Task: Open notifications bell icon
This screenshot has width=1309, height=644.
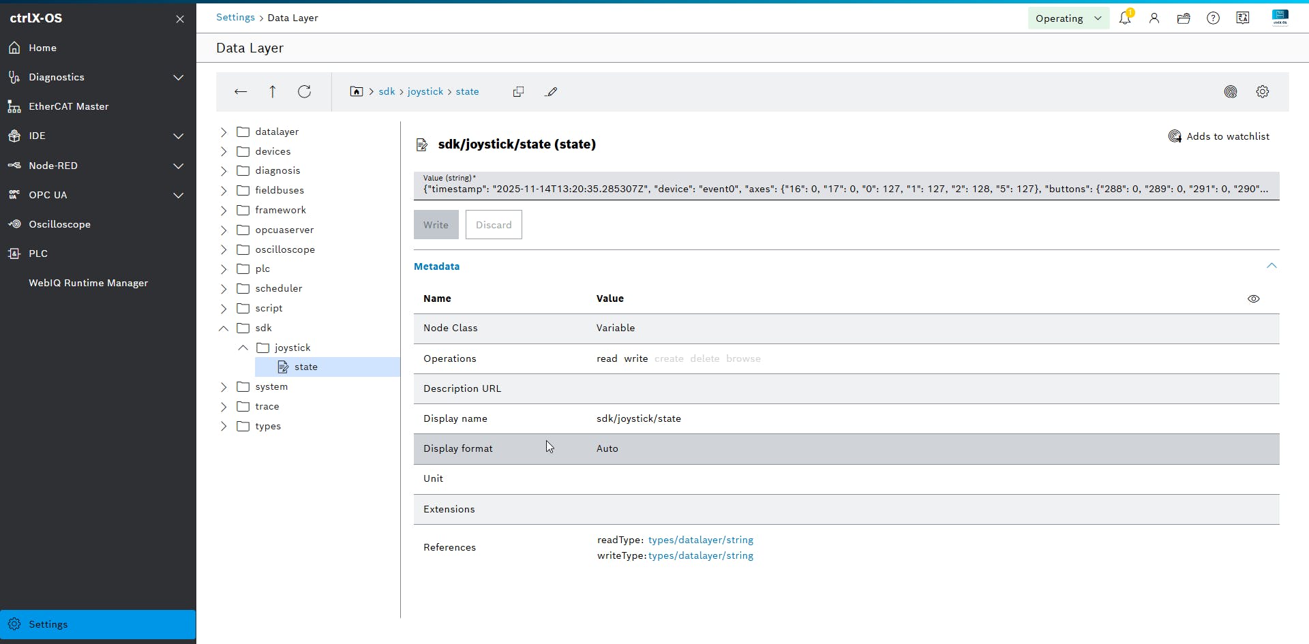Action: coord(1125,18)
